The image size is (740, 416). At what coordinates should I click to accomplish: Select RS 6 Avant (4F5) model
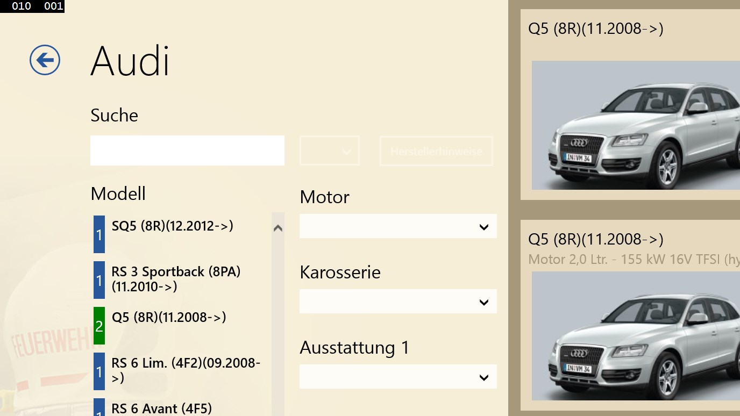click(161, 408)
